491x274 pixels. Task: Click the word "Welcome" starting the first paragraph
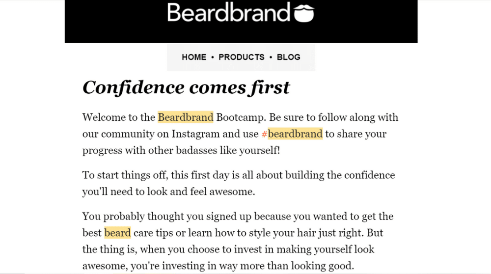coord(102,117)
